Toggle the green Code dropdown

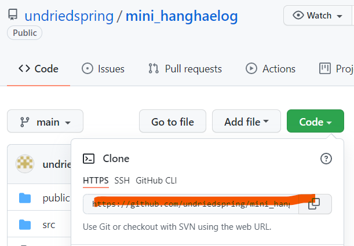[315, 121]
